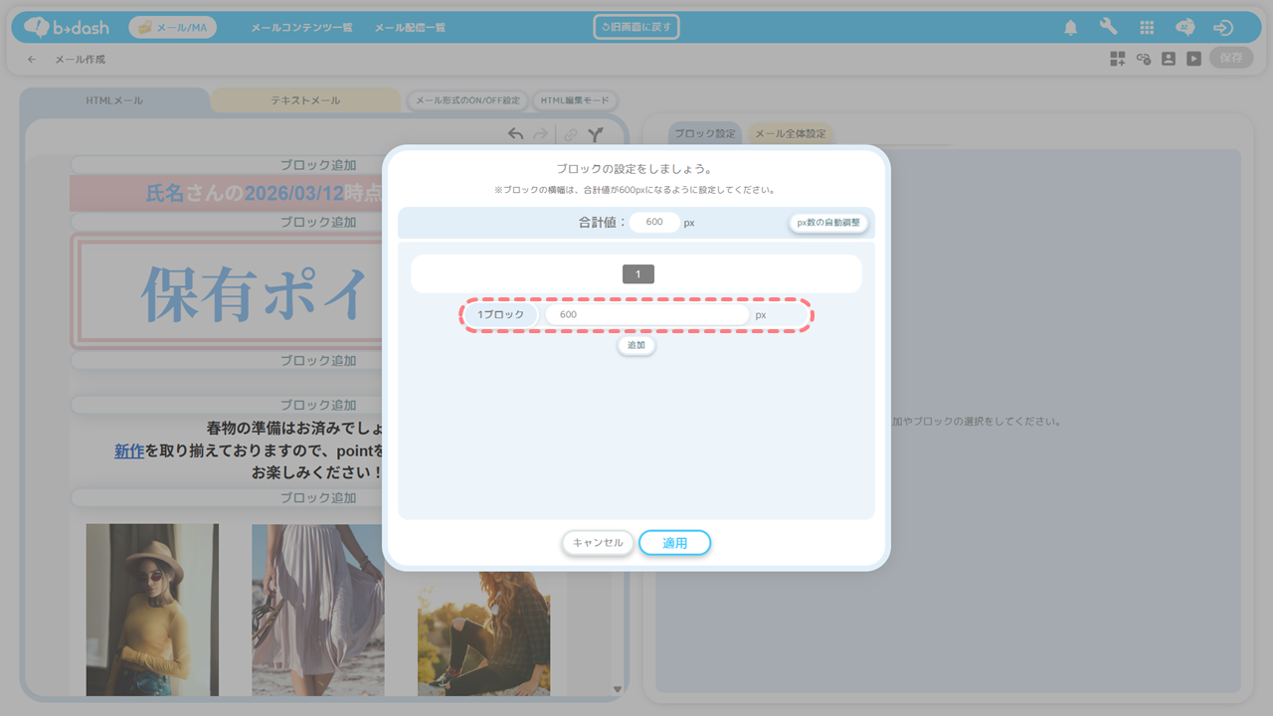Click the AI brain assistant icon
The height and width of the screenshot is (716, 1273).
1184,28
